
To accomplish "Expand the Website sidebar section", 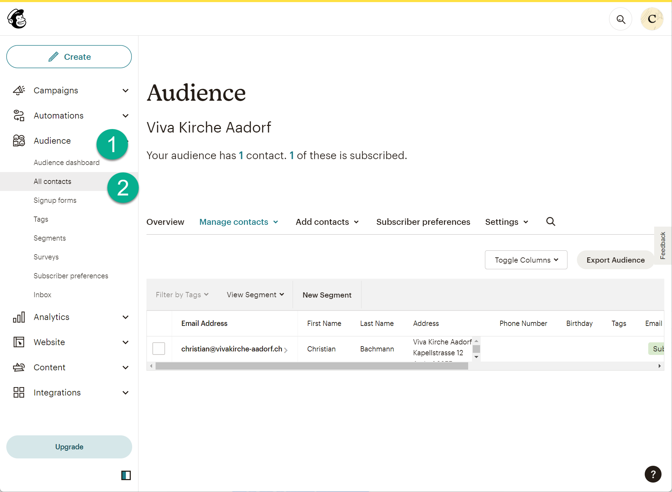I will 126,342.
